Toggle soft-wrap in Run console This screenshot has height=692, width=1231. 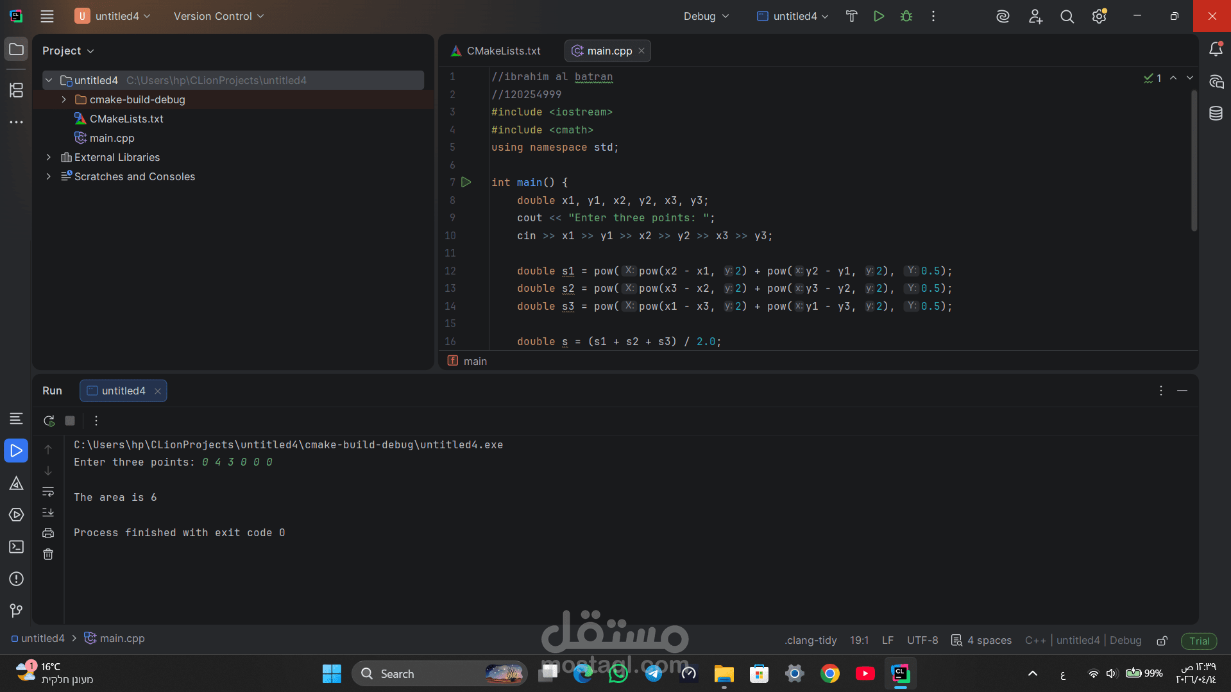(x=48, y=492)
